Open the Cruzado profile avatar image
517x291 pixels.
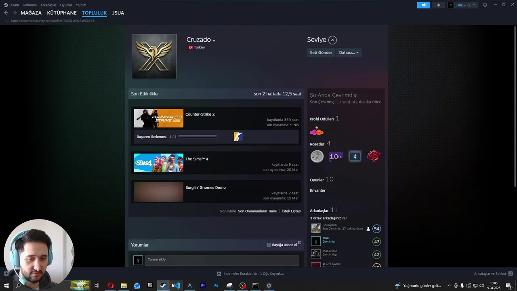click(154, 56)
